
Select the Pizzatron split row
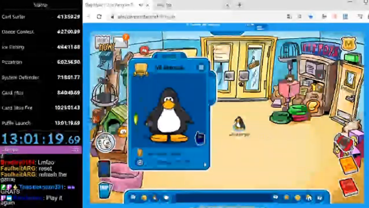tap(41, 62)
